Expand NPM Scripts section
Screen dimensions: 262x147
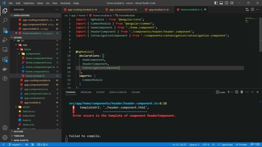coord(12,140)
